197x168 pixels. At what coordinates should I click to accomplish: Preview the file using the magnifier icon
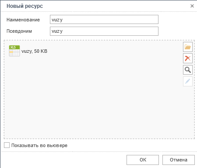[188, 70]
